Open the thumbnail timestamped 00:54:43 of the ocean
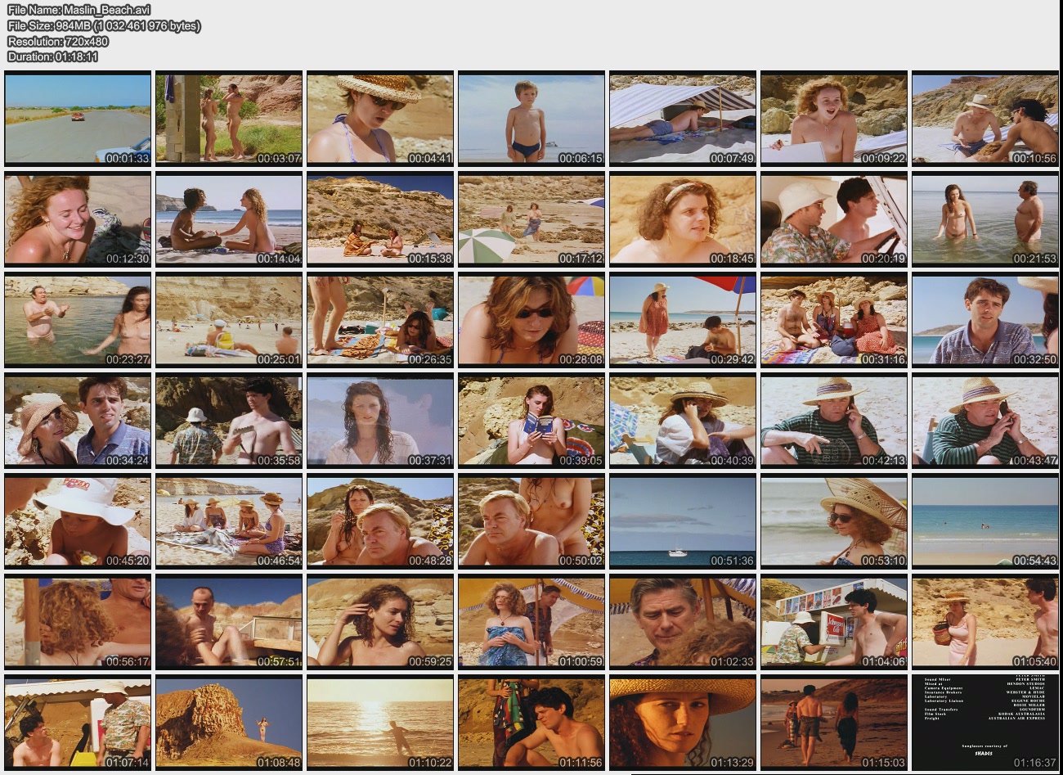Image resolution: width=1063 pixels, height=775 pixels. click(x=985, y=521)
